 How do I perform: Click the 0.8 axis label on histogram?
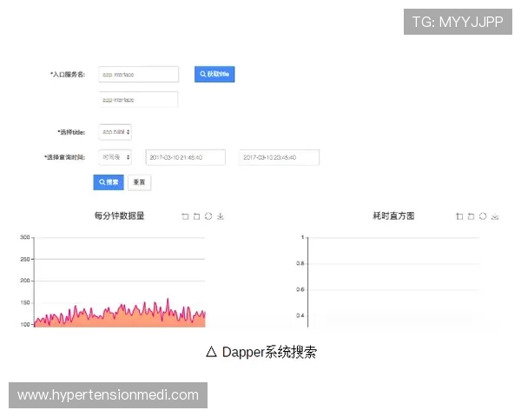tap(300, 263)
